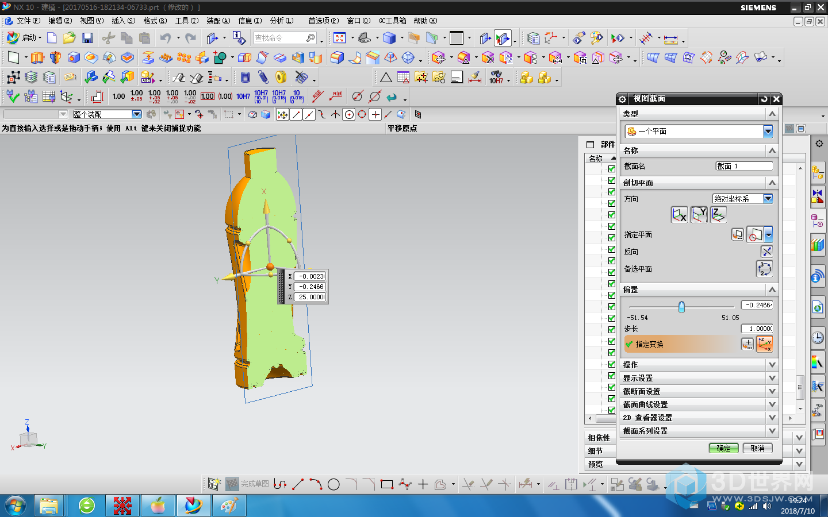828x517 pixels.
Task: Click the 启动 start button
Action: (x=24, y=38)
